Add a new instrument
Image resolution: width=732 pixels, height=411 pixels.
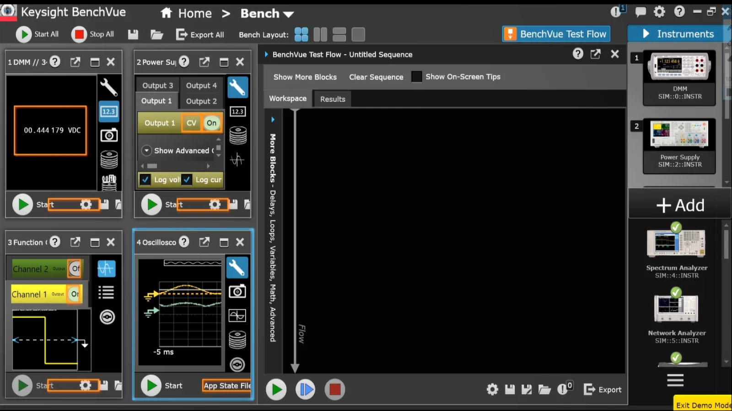680,205
